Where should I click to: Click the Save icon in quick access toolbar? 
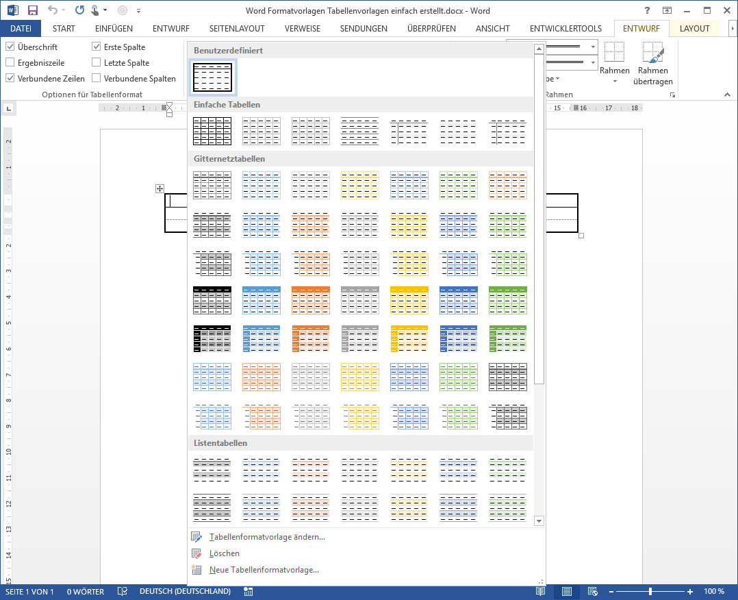[x=32, y=10]
